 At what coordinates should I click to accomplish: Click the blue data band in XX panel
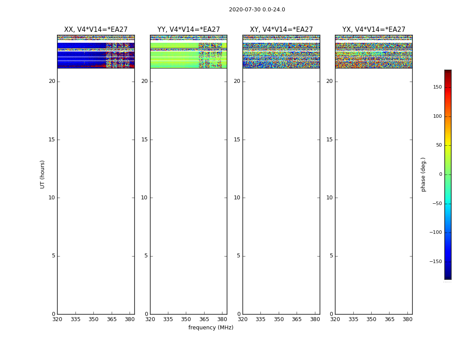point(81,45)
